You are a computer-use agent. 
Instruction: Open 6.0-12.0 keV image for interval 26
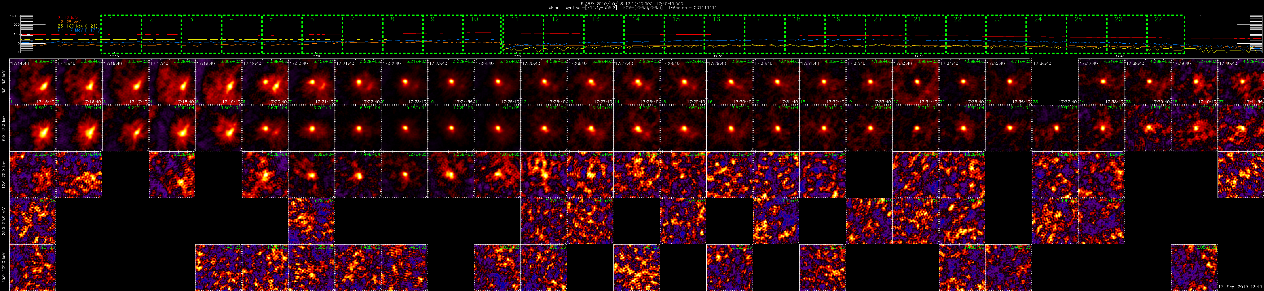[1194, 128]
